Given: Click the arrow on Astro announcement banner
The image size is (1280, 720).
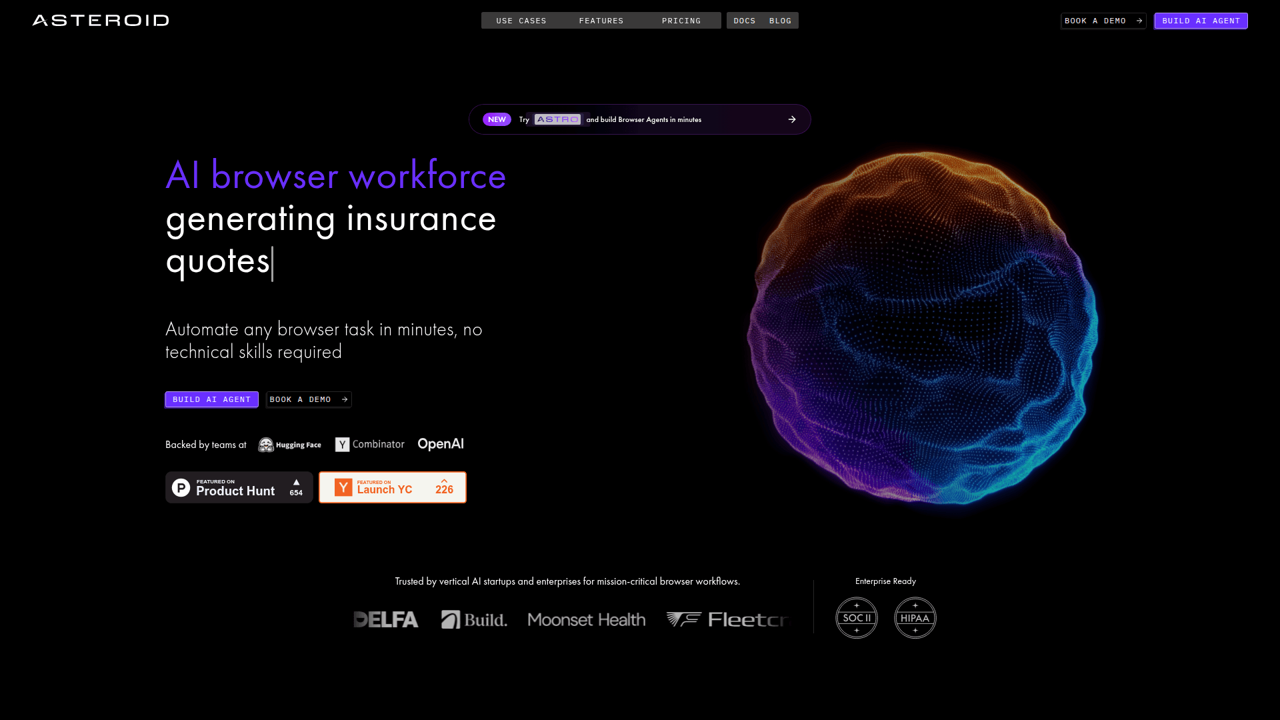Looking at the screenshot, I should pyautogui.click(x=792, y=119).
